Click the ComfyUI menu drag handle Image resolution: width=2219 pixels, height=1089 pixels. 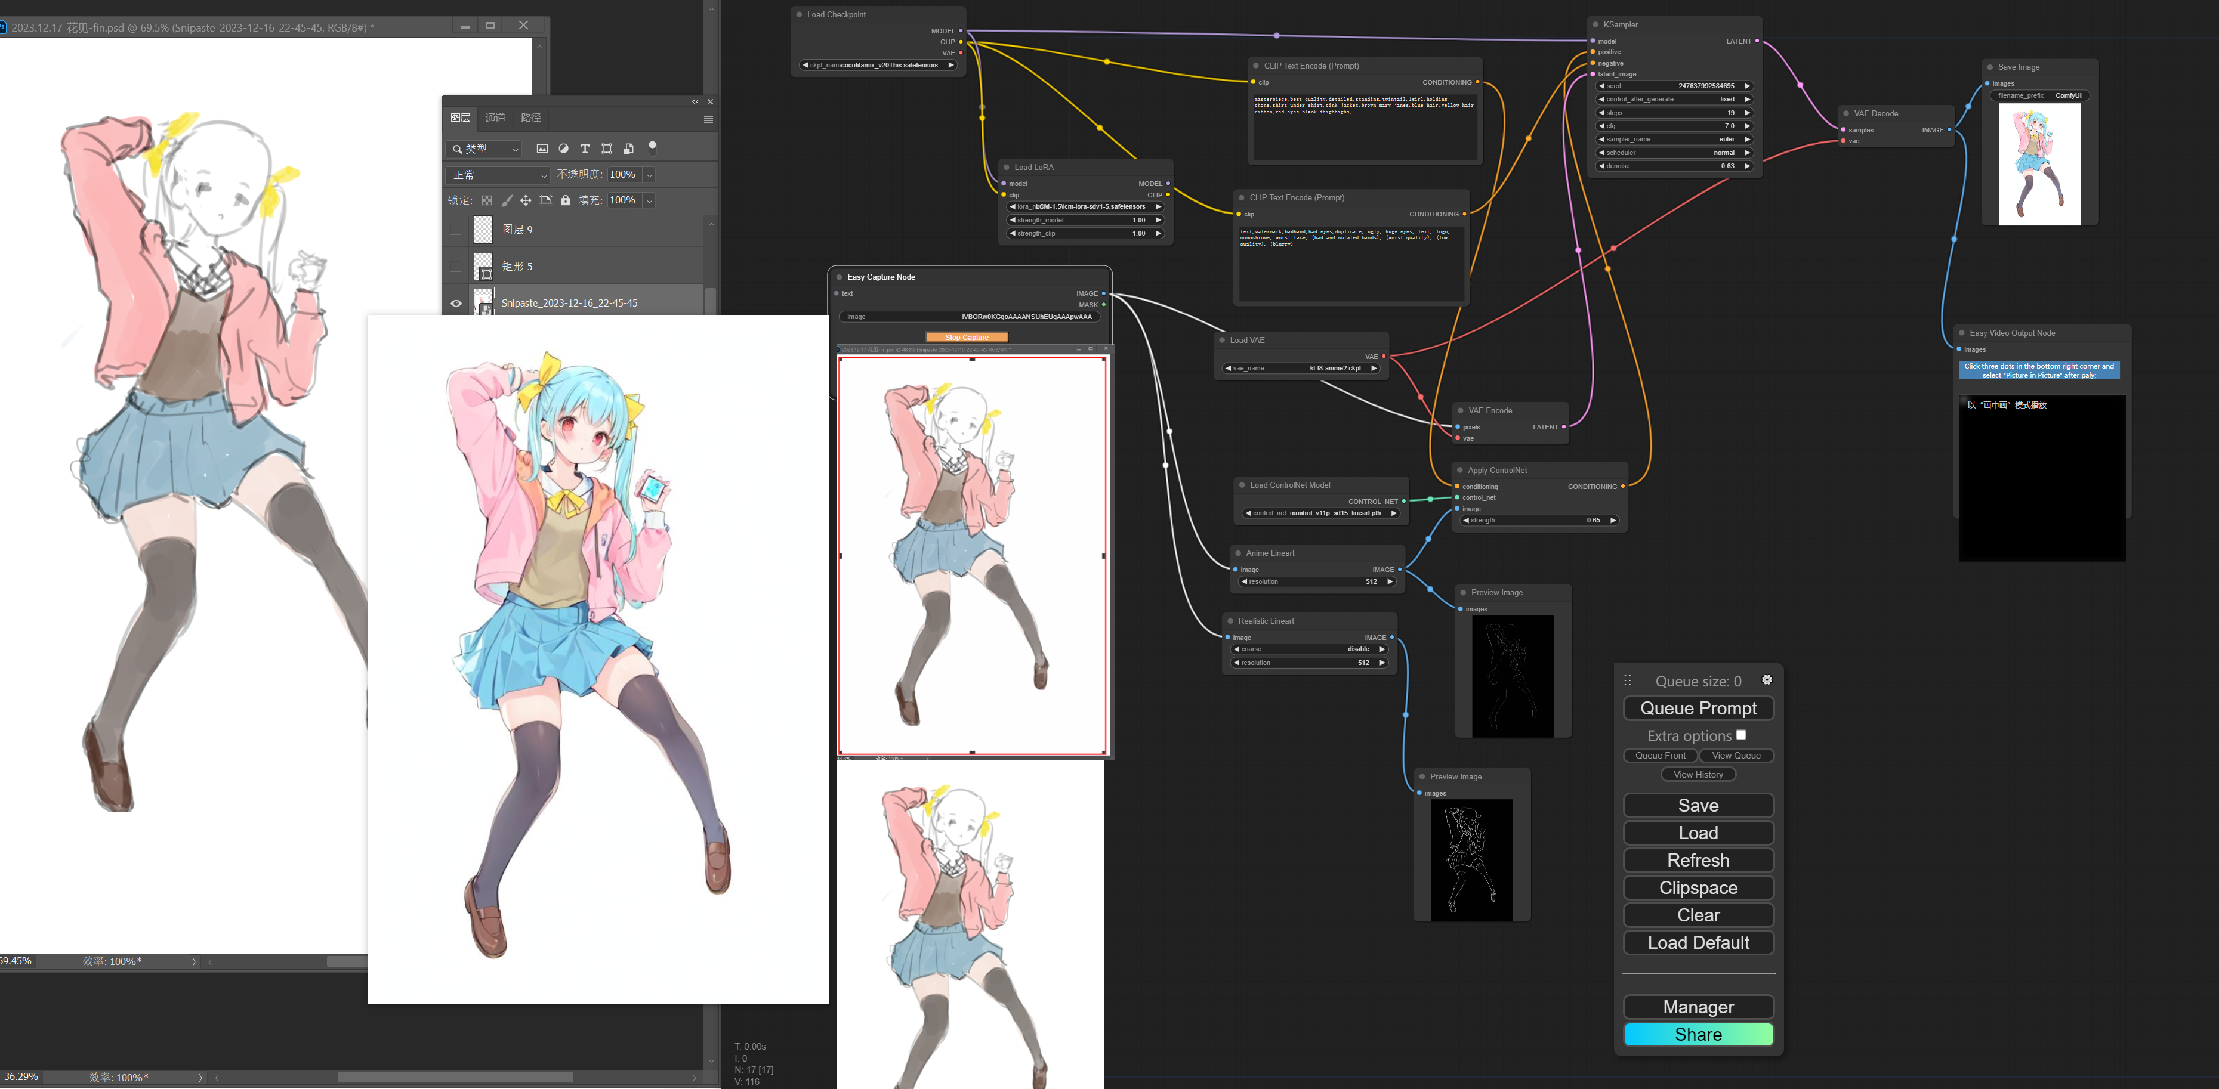click(1627, 681)
